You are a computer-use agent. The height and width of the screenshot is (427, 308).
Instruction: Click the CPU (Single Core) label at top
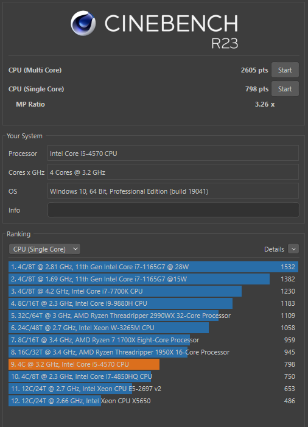(x=36, y=89)
